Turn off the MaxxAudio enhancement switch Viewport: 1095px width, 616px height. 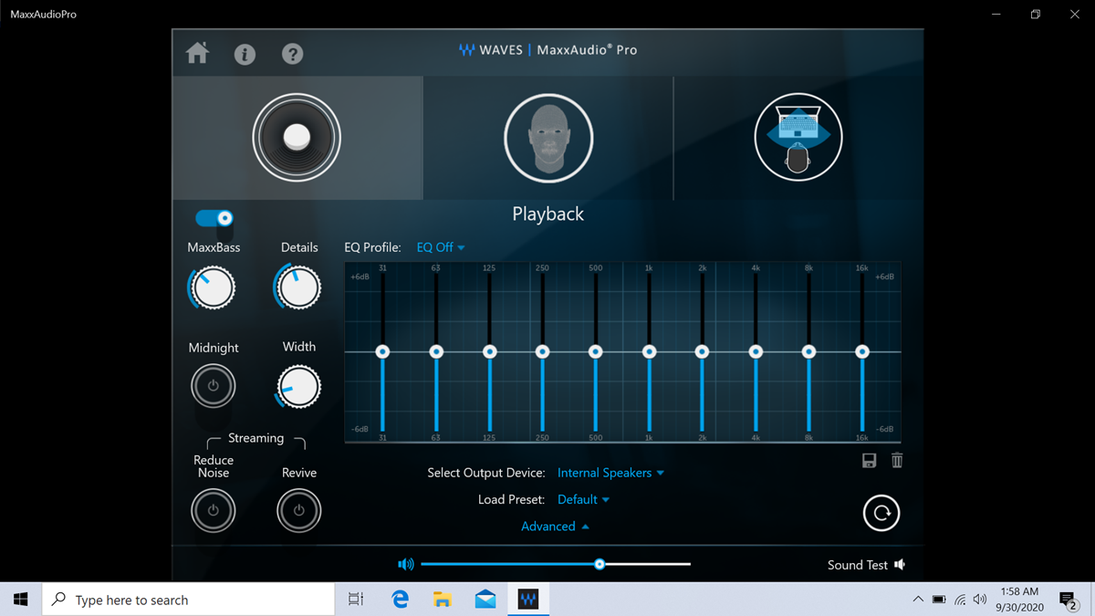(214, 218)
